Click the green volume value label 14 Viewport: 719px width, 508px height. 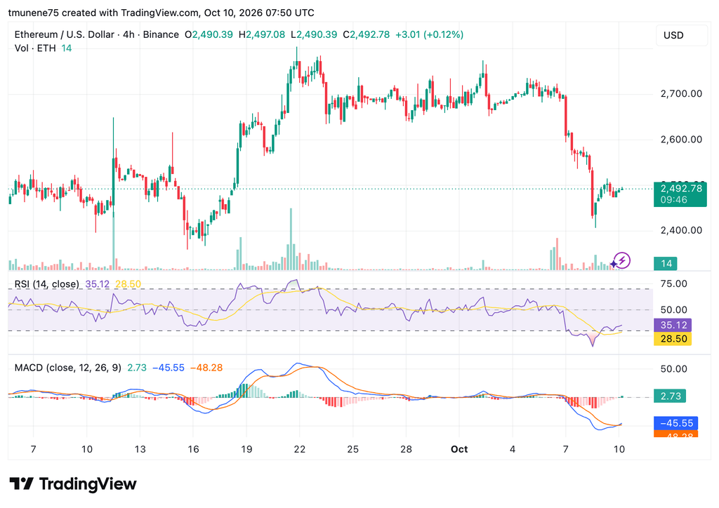[x=666, y=263]
